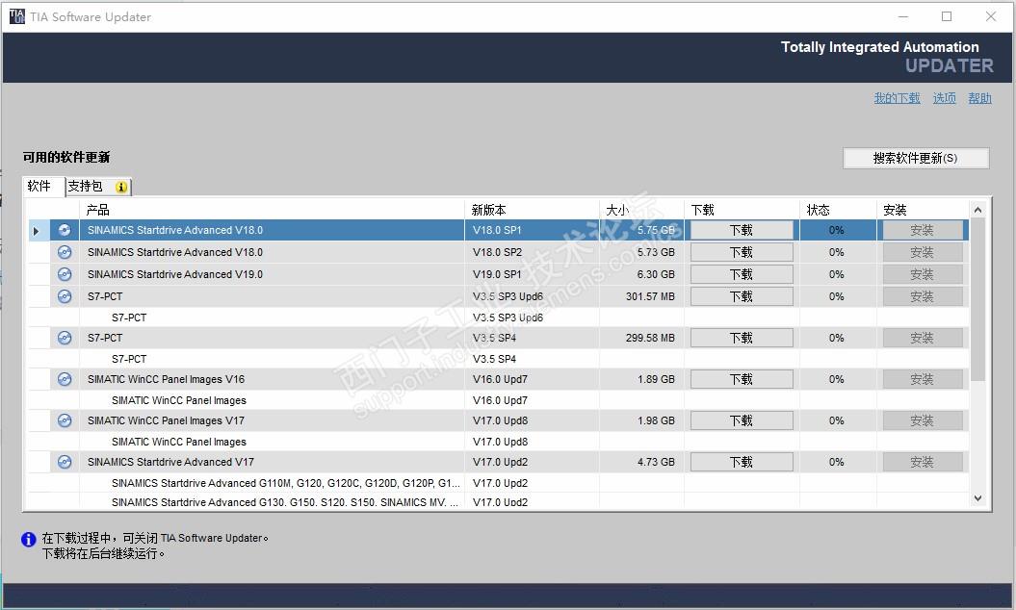Click the 搜索软件更新(S) button
This screenshot has height=610, width=1016.
[x=916, y=158]
